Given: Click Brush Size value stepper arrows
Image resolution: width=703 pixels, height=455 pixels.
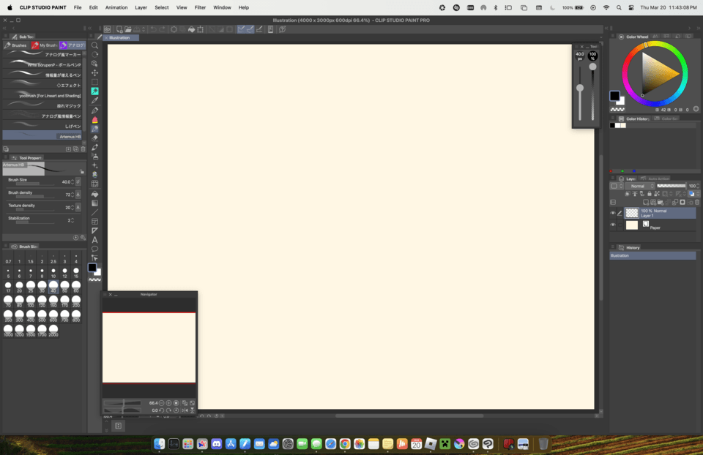Looking at the screenshot, I should 72,182.
